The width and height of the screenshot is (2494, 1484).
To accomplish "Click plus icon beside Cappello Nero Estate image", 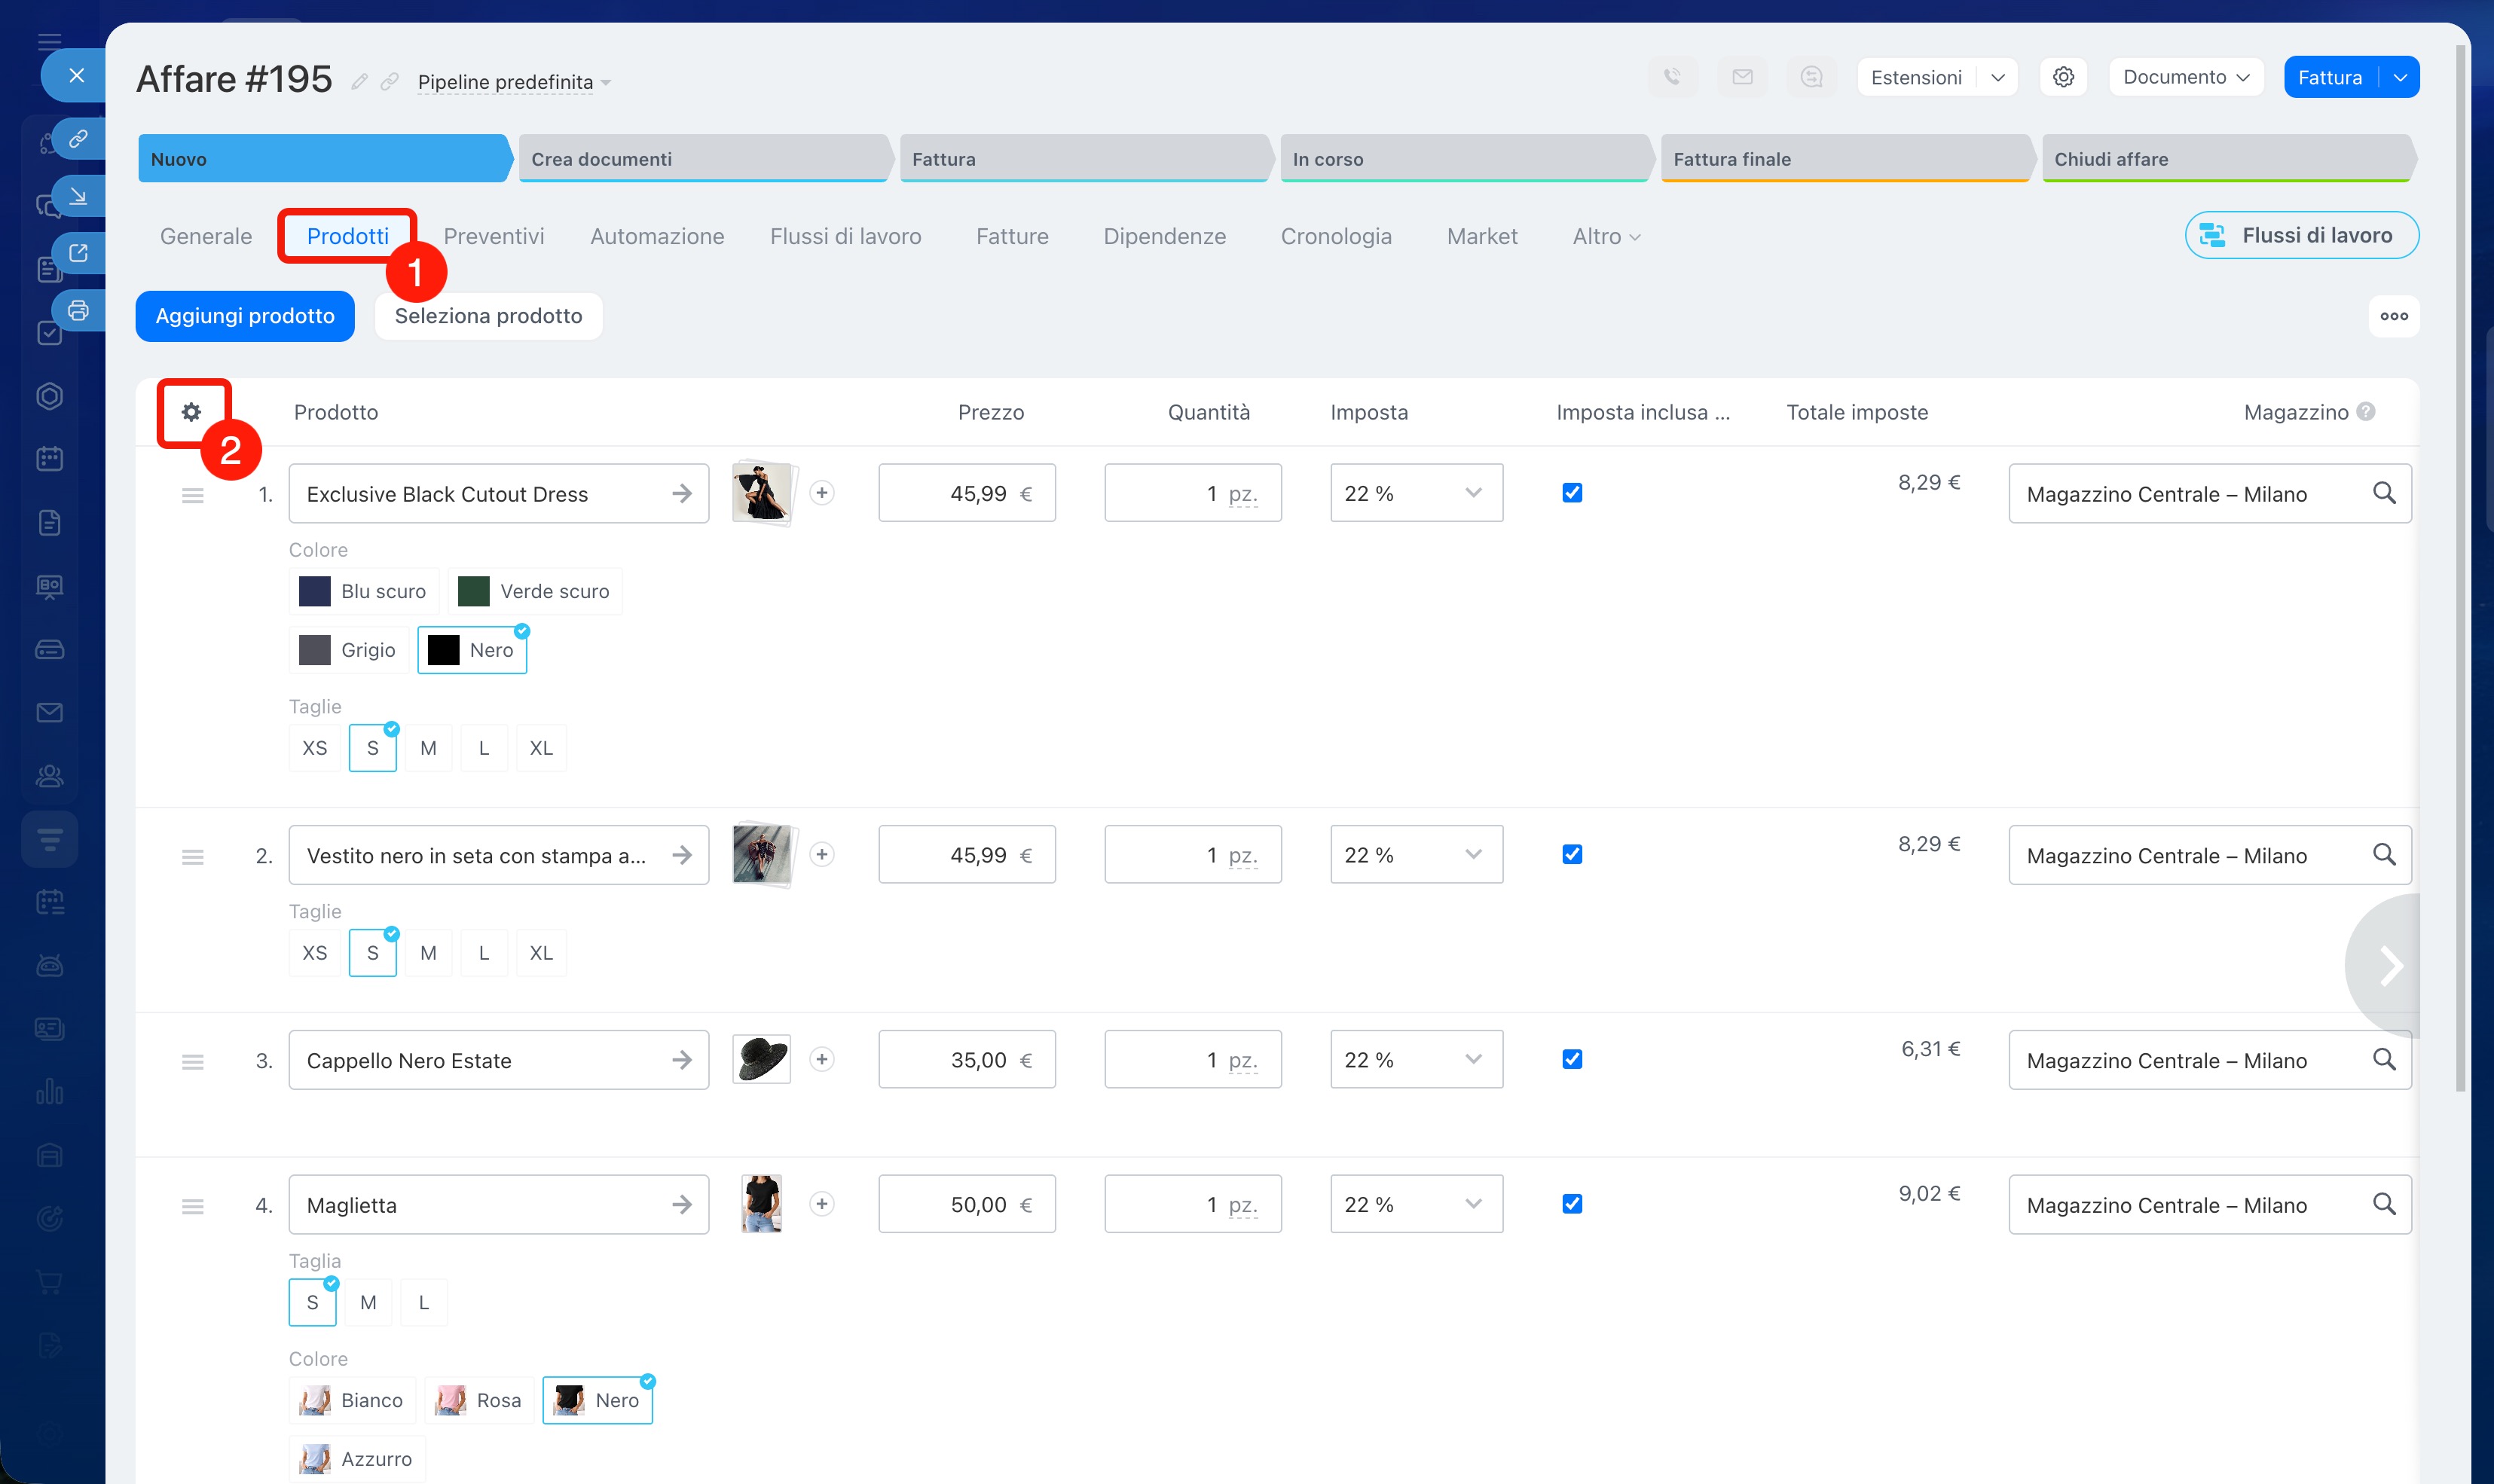I will [822, 1059].
